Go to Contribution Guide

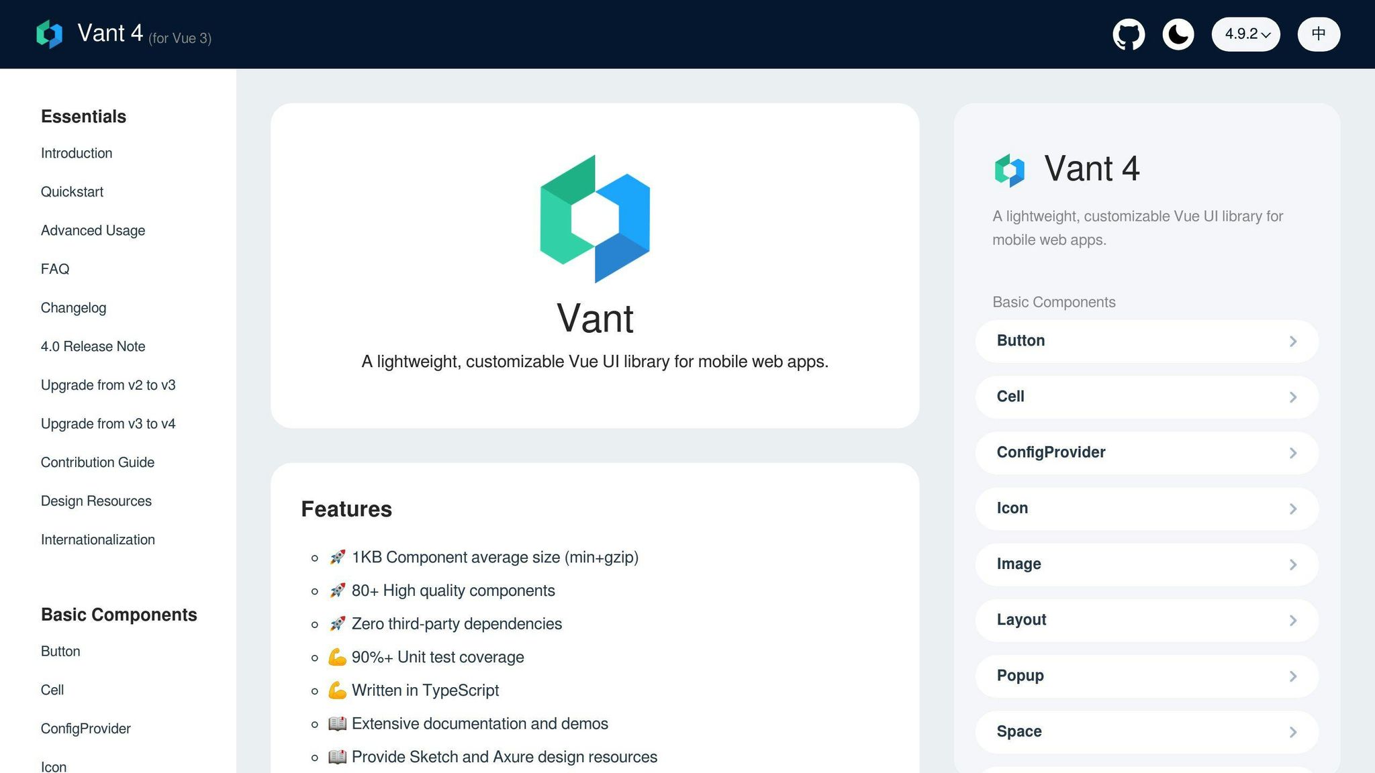click(x=97, y=462)
